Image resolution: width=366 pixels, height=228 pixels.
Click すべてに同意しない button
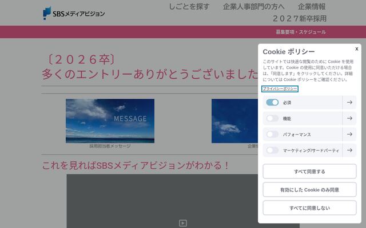(309, 207)
